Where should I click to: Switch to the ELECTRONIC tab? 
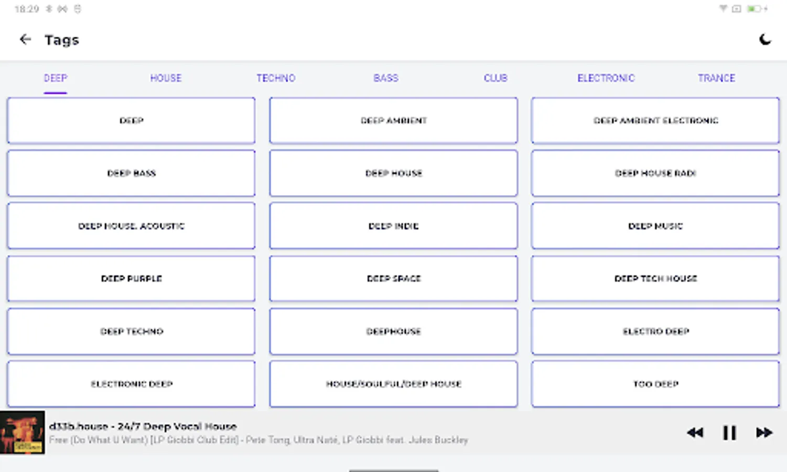tap(606, 78)
